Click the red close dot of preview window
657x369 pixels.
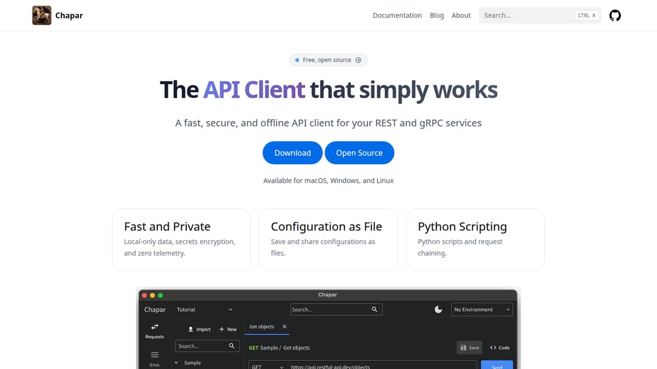point(144,295)
